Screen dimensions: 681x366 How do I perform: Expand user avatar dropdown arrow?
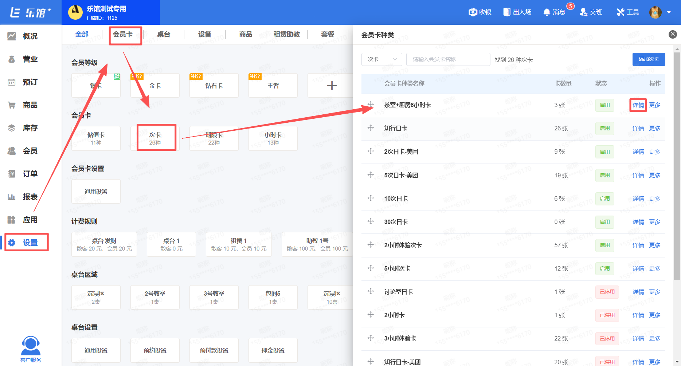pyautogui.click(x=669, y=12)
